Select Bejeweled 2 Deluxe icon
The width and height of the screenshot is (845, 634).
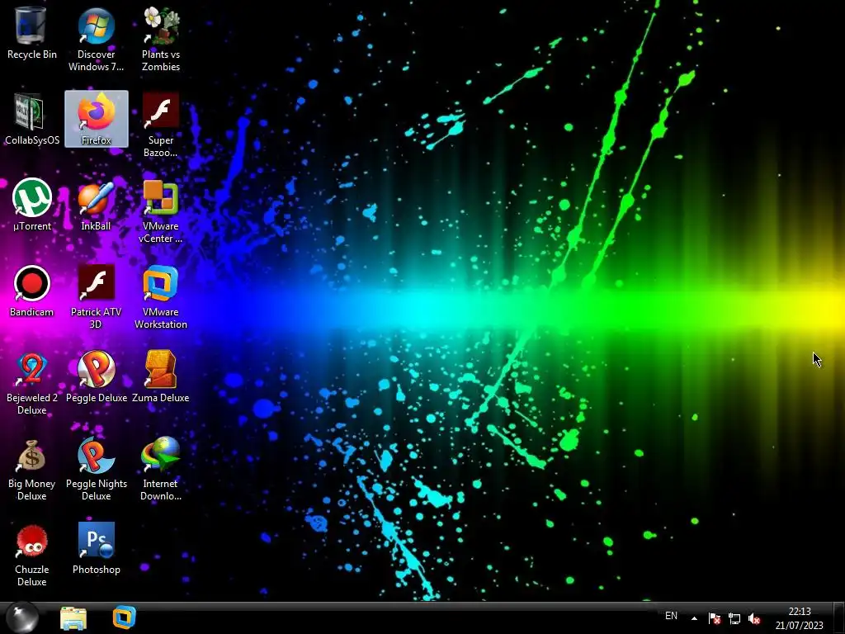click(x=32, y=382)
